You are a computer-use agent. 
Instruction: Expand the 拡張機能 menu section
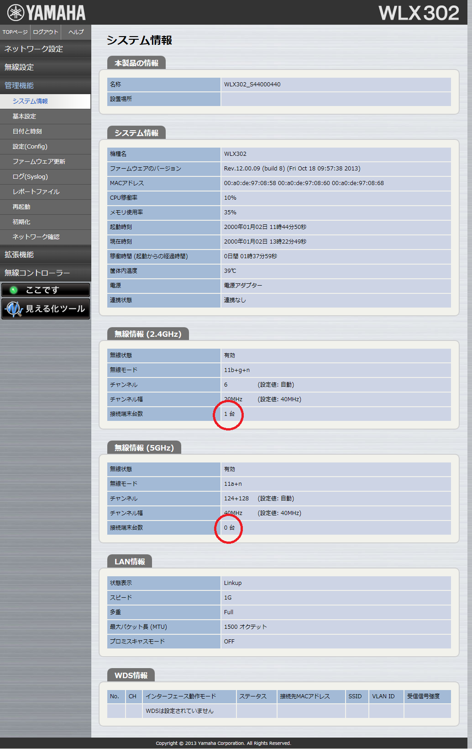(46, 255)
